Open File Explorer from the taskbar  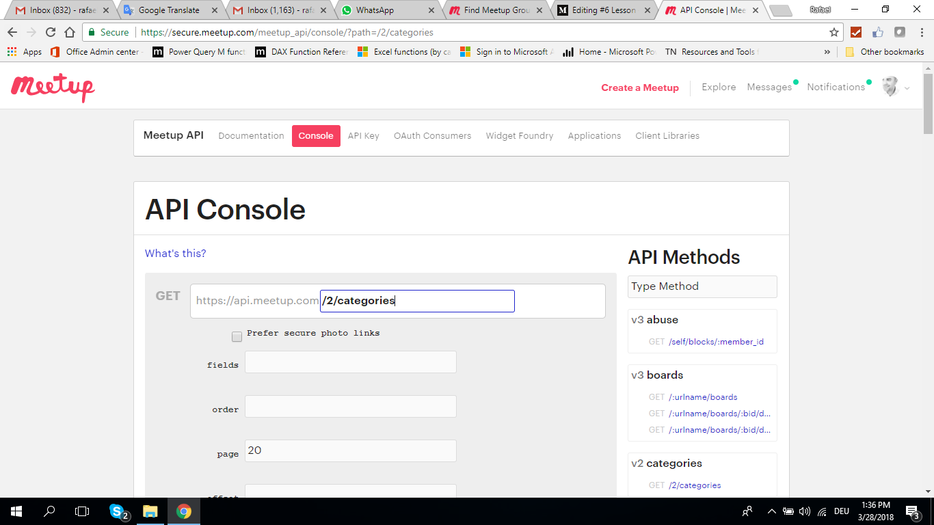pyautogui.click(x=151, y=511)
